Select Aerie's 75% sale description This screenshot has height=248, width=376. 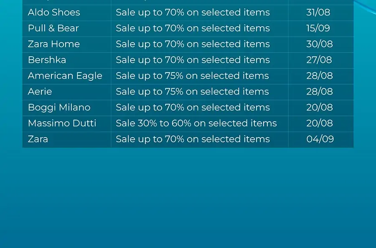(192, 92)
